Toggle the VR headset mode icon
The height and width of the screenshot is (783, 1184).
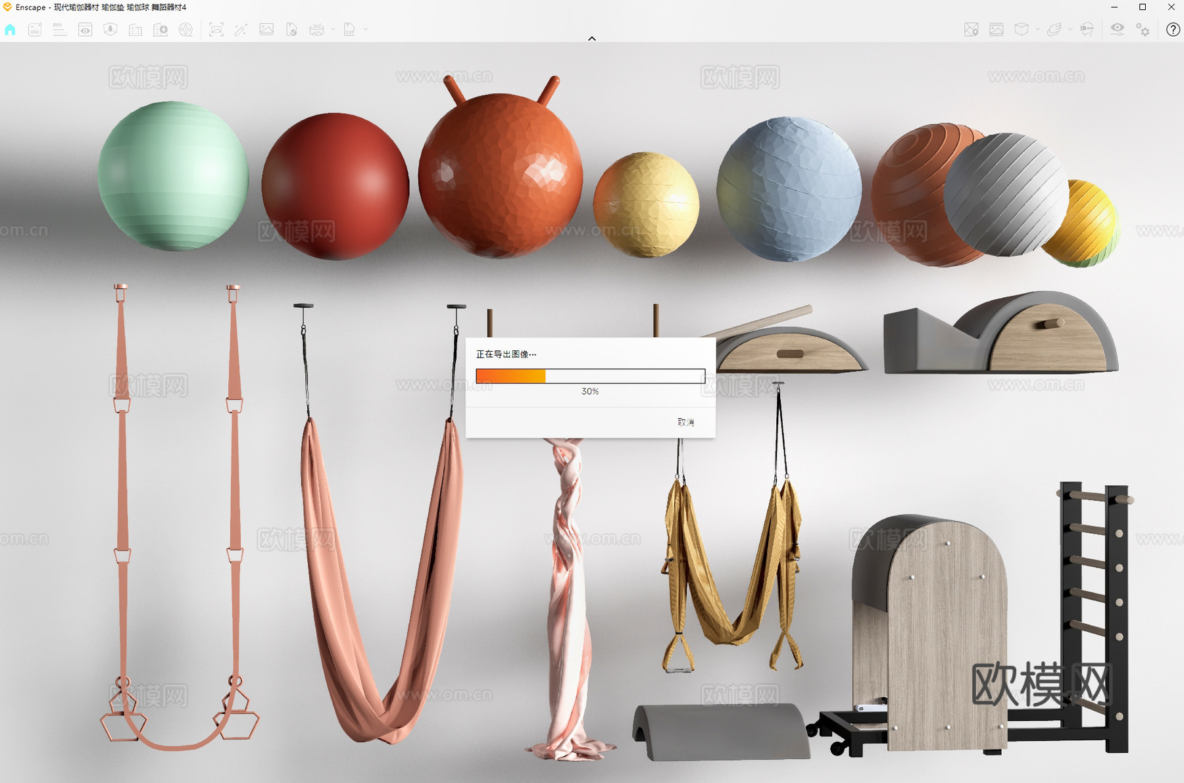(1087, 30)
